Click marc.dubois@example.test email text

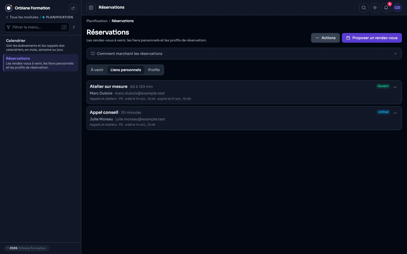point(140,93)
